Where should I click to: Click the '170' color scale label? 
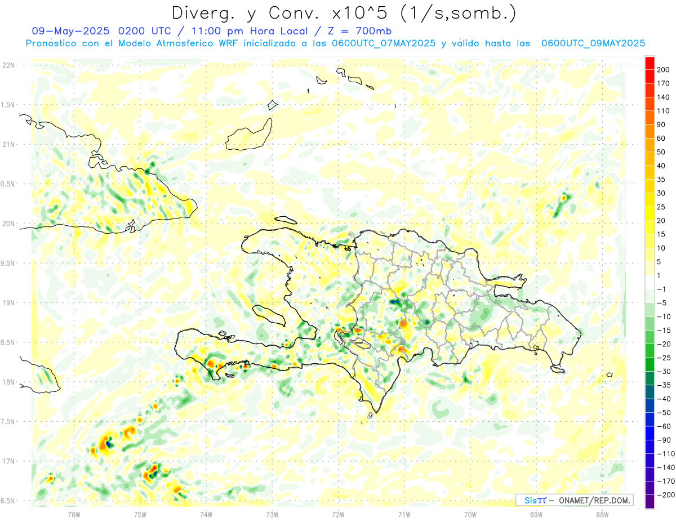tap(664, 84)
